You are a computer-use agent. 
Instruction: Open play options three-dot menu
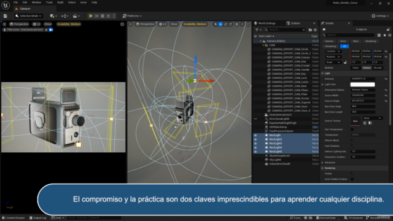(x=114, y=16)
